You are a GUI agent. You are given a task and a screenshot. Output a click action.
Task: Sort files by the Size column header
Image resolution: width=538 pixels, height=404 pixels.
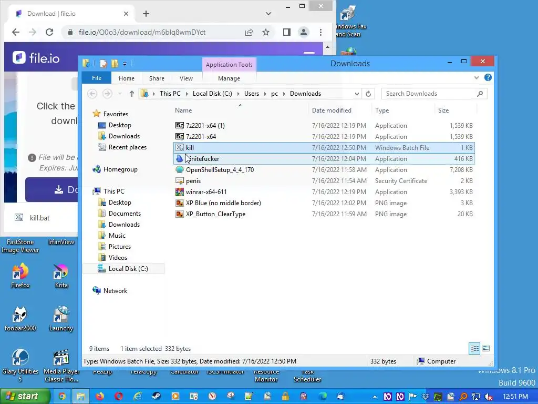coord(443,110)
